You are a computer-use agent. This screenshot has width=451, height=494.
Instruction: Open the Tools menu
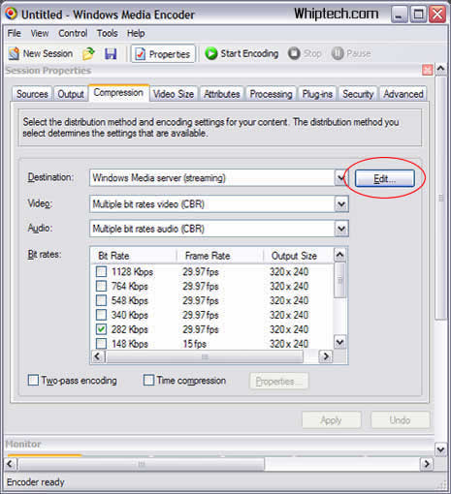tap(108, 33)
